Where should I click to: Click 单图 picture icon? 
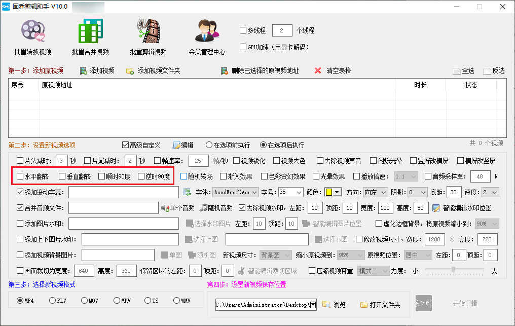[164, 255]
